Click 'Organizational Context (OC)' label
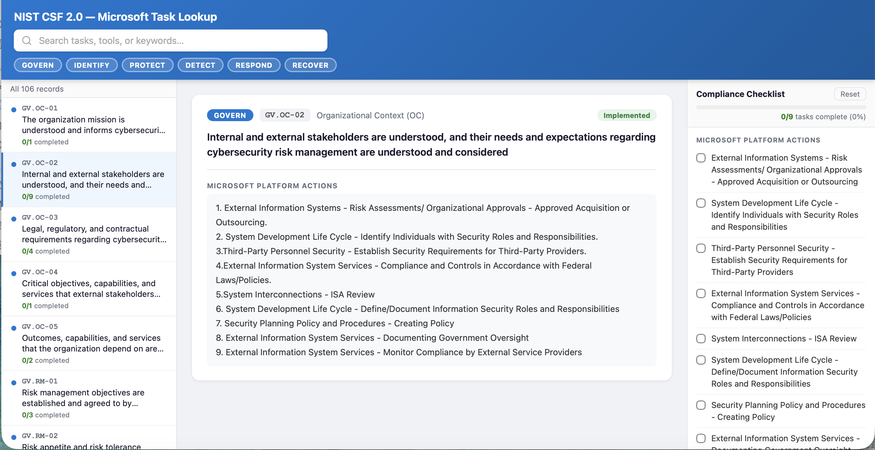 point(370,115)
